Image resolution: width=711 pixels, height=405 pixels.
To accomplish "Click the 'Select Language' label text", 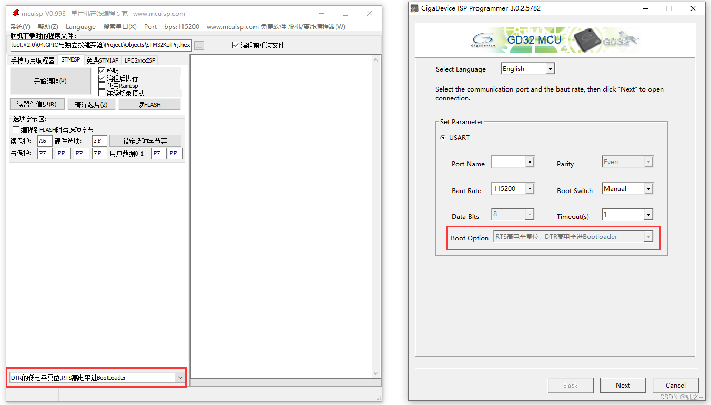I will 461,69.
